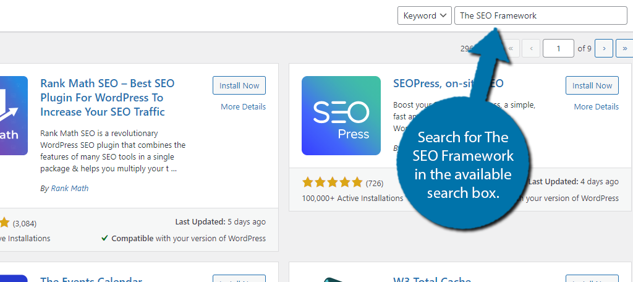The height and width of the screenshot is (282, 633).
Task: Click the SEOPress five-star rating
Action: tap(332, 182)
